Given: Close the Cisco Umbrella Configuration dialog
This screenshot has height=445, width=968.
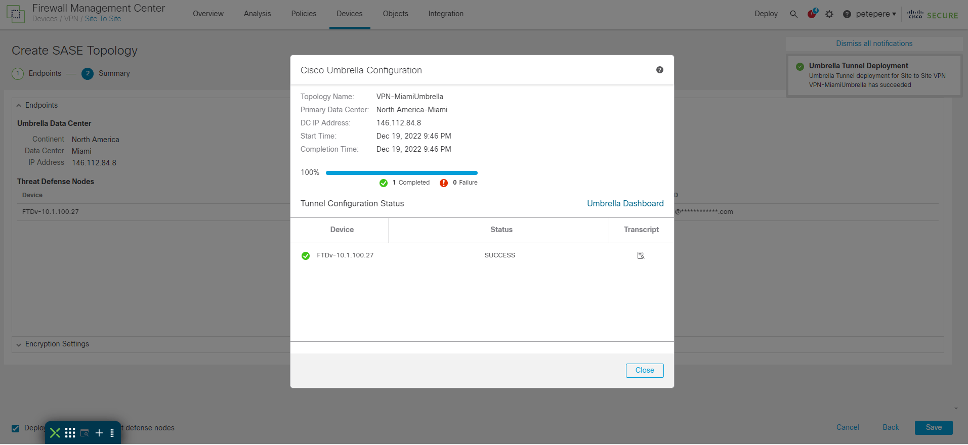Looking at the screenshot, I should coord(645,371).
